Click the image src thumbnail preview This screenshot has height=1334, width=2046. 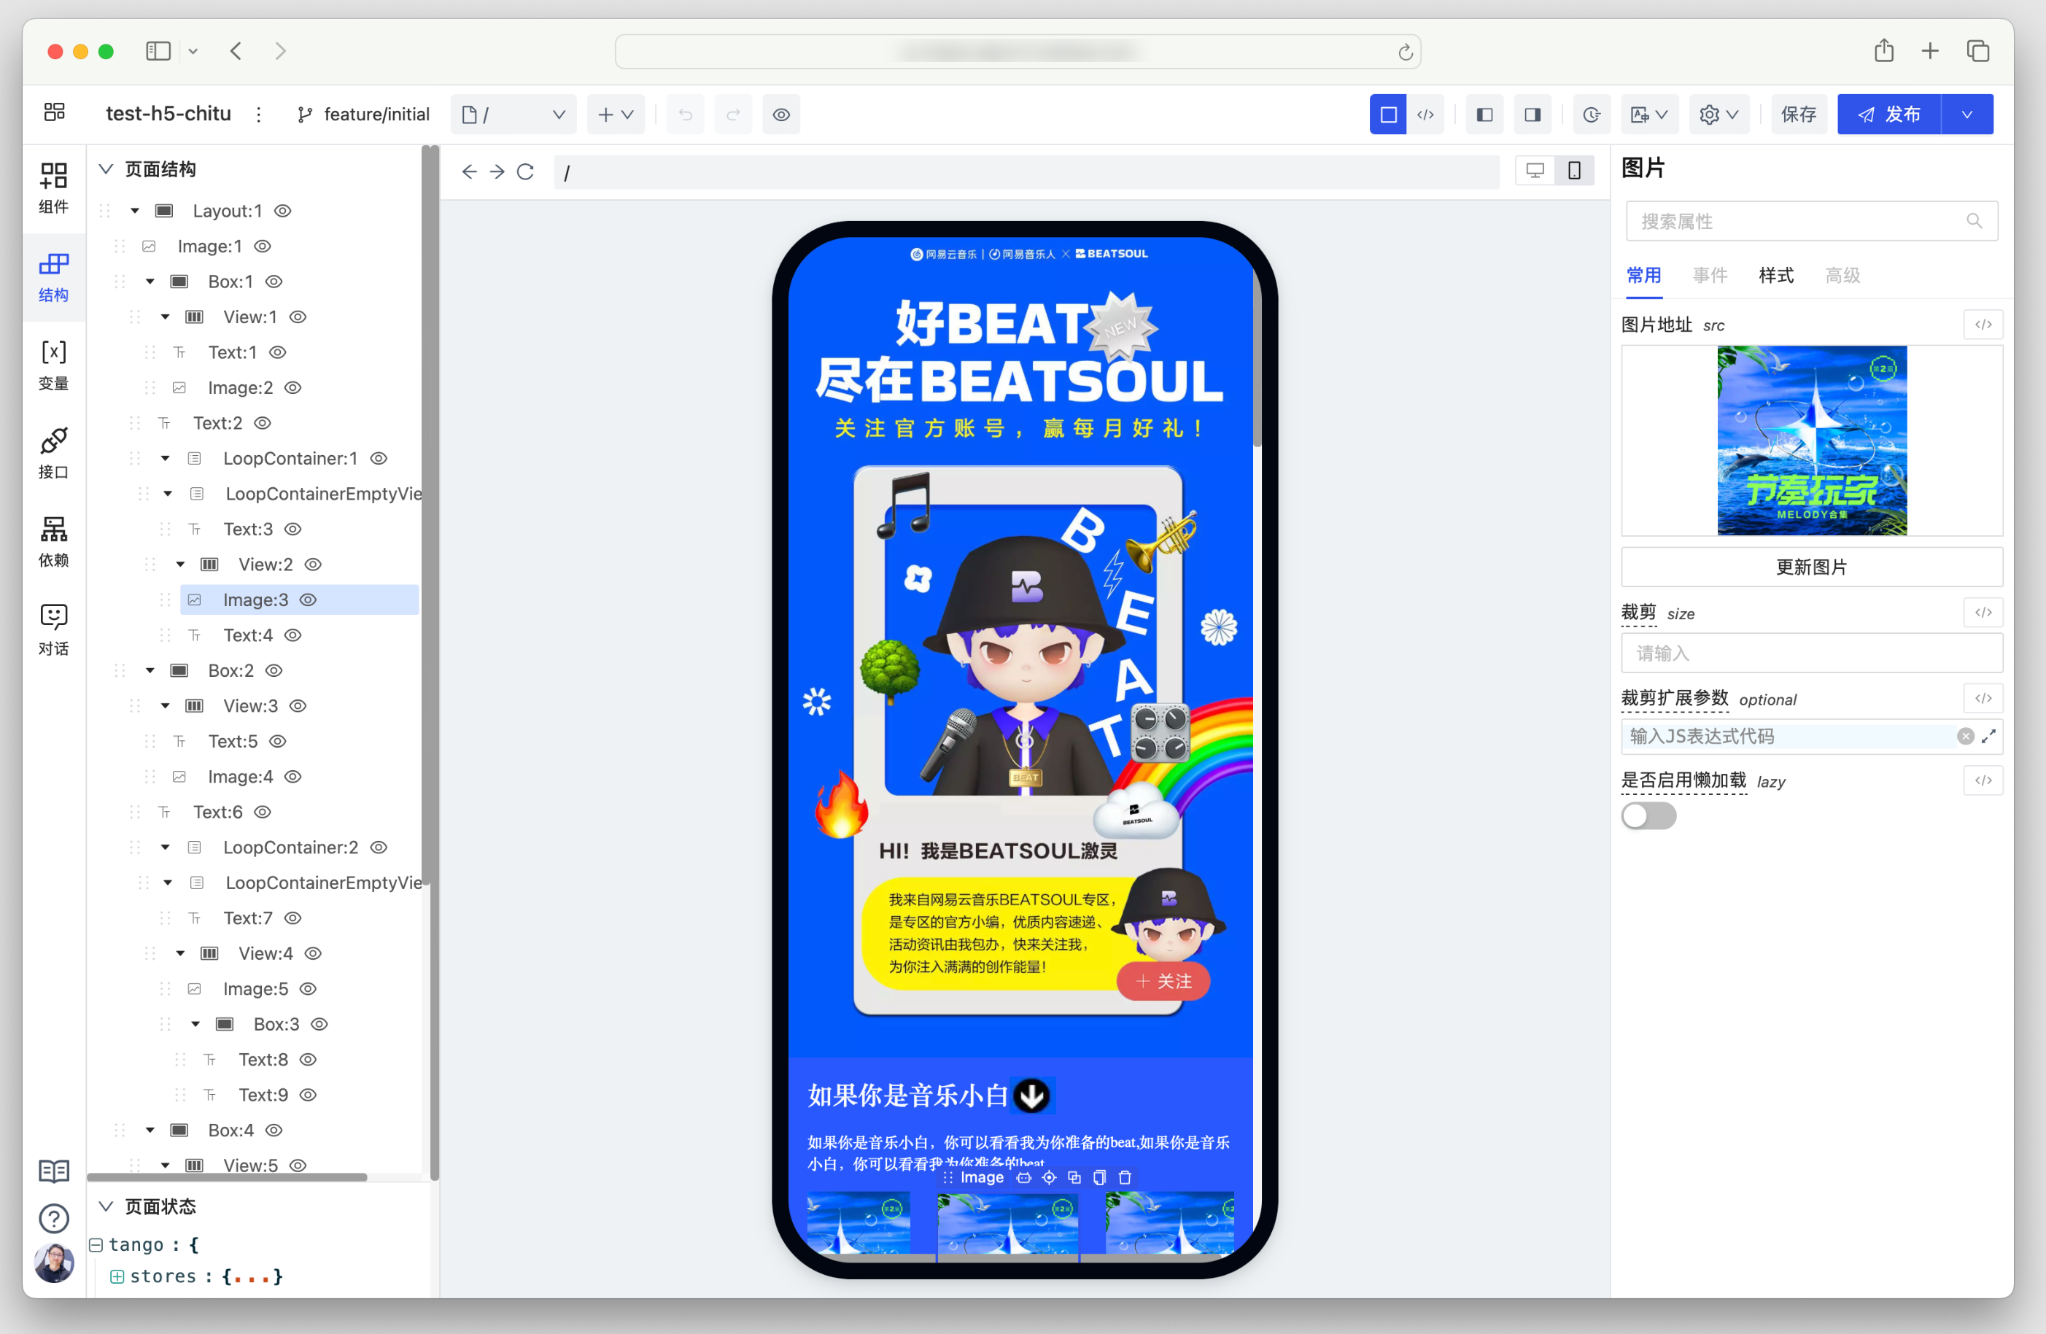[1811, 440]
